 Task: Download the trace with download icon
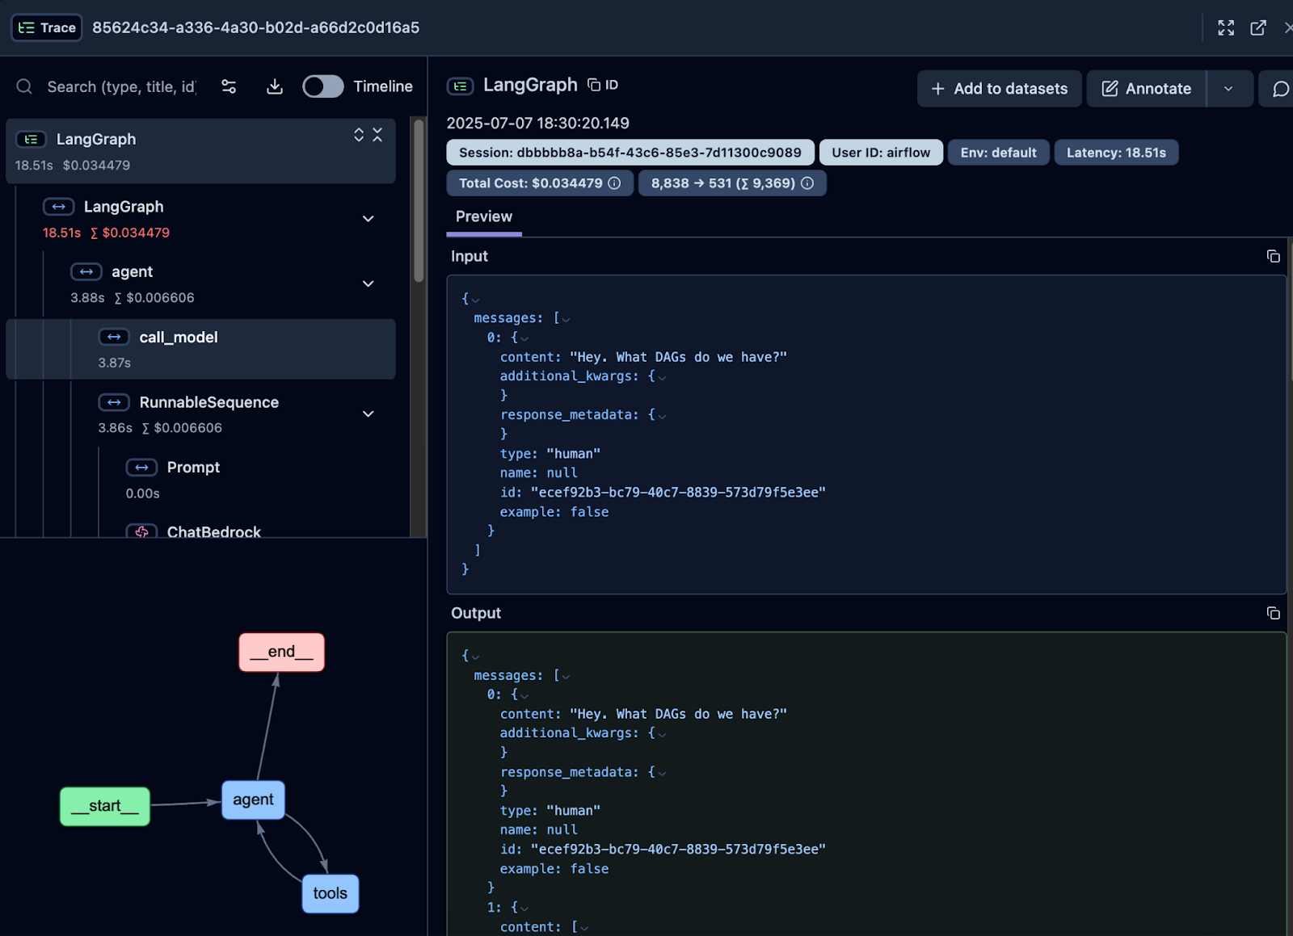(275, 86)
